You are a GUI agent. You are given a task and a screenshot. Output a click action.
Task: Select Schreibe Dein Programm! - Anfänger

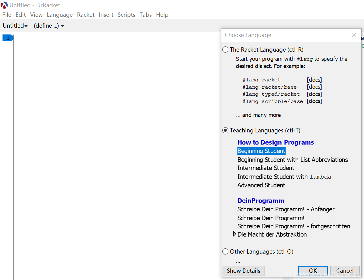coord(286,209)
